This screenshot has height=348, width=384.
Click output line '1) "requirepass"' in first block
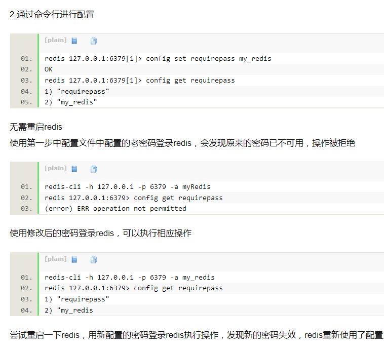pos(77,91)
